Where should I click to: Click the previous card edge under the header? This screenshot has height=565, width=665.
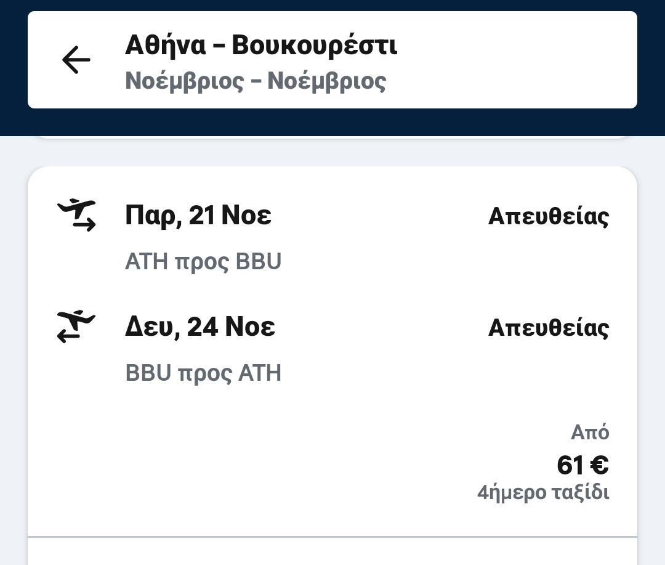pos(332,137)
